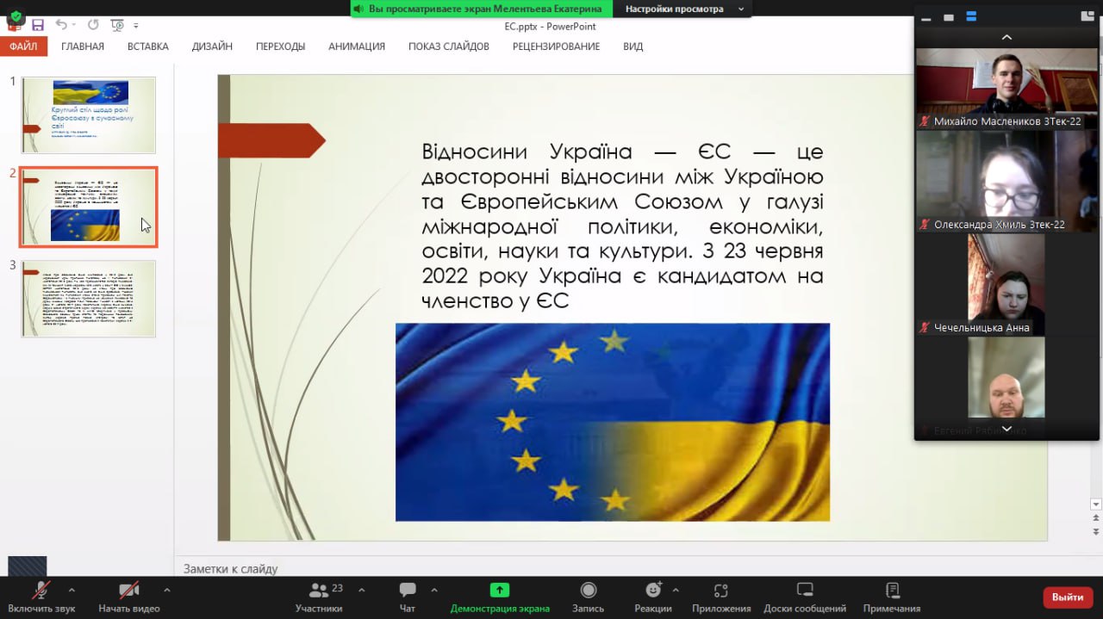Click the slide text about Україна — ЄС
This screenshot has width=1103, height=619.
click(x=622, y=226)
